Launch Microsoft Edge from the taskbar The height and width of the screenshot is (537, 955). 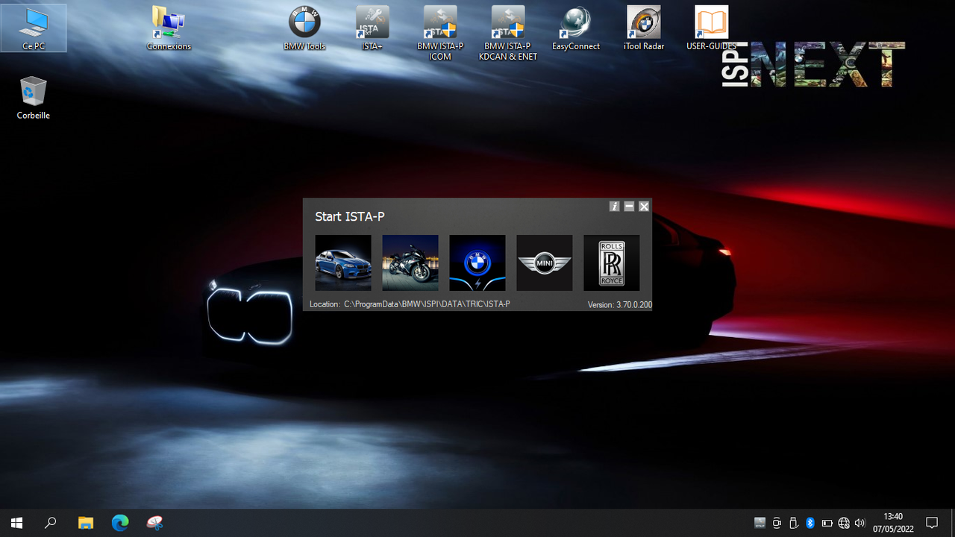(120, 523)
